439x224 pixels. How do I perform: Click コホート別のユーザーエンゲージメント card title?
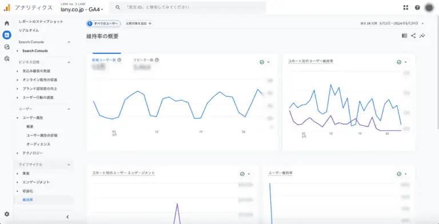(123, 173)
